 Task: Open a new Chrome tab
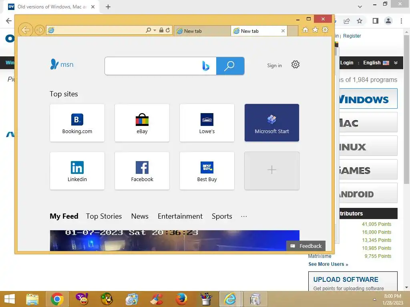[108, 7]
